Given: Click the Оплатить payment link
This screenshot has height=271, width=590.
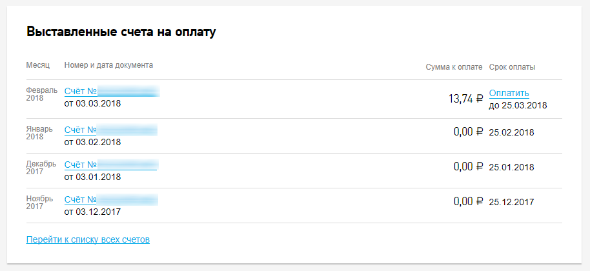Looking at the screenshot, I should click(x=509, y=94).
